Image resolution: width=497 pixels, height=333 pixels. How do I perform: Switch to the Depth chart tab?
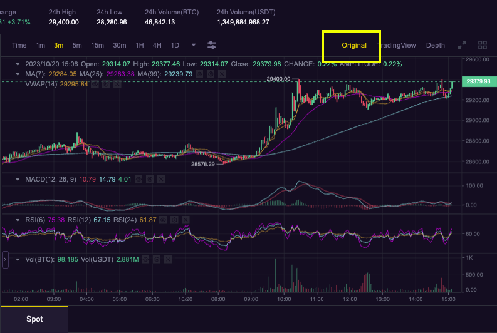[x=435, y=45]
